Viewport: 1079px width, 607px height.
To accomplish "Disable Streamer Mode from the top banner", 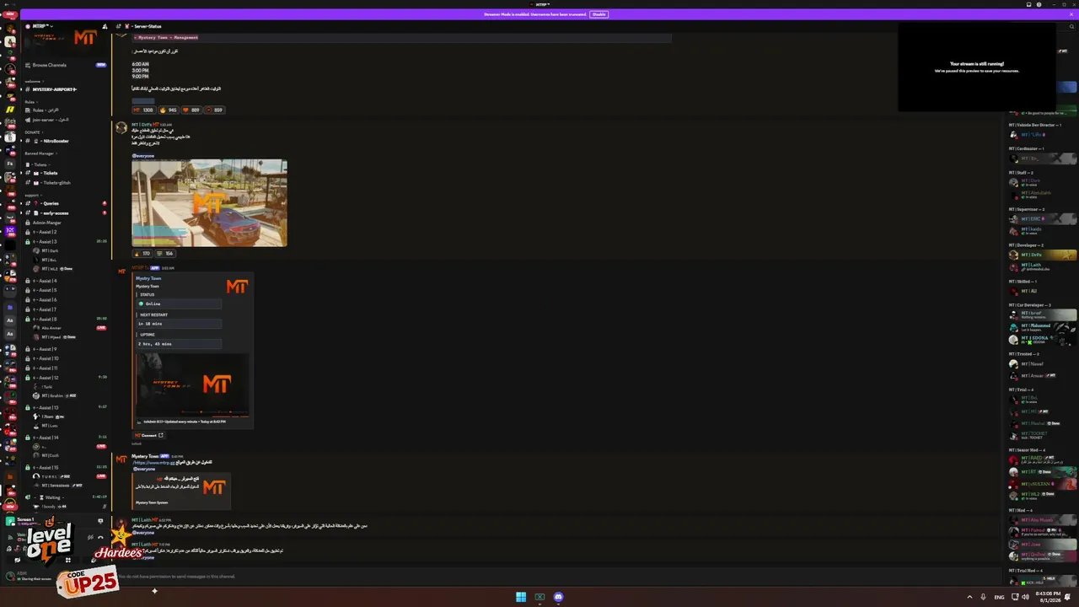I will [x=599, y=14].
